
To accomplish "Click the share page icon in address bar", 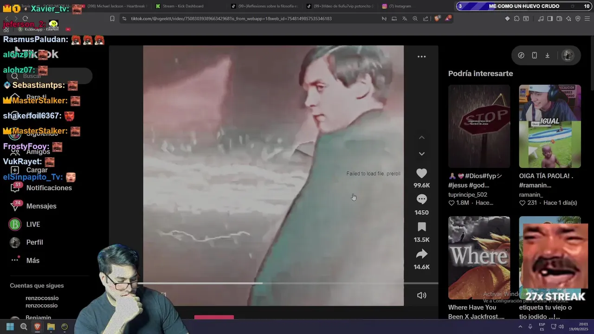I will pos(426,19).
